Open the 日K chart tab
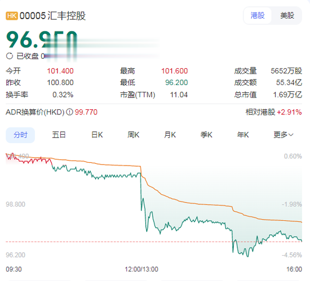Image resolution: width=310 pixels, height=281 pixels. (x=97, y=135)
